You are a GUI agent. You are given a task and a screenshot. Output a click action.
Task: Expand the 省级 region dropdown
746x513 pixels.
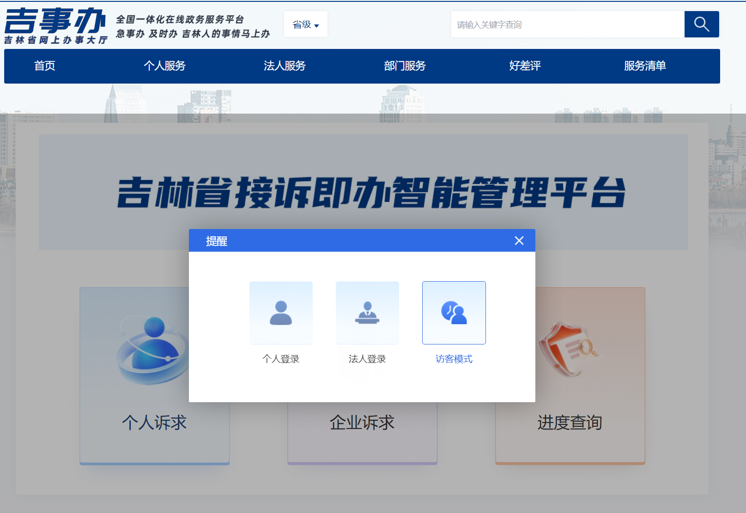point(305,24)
